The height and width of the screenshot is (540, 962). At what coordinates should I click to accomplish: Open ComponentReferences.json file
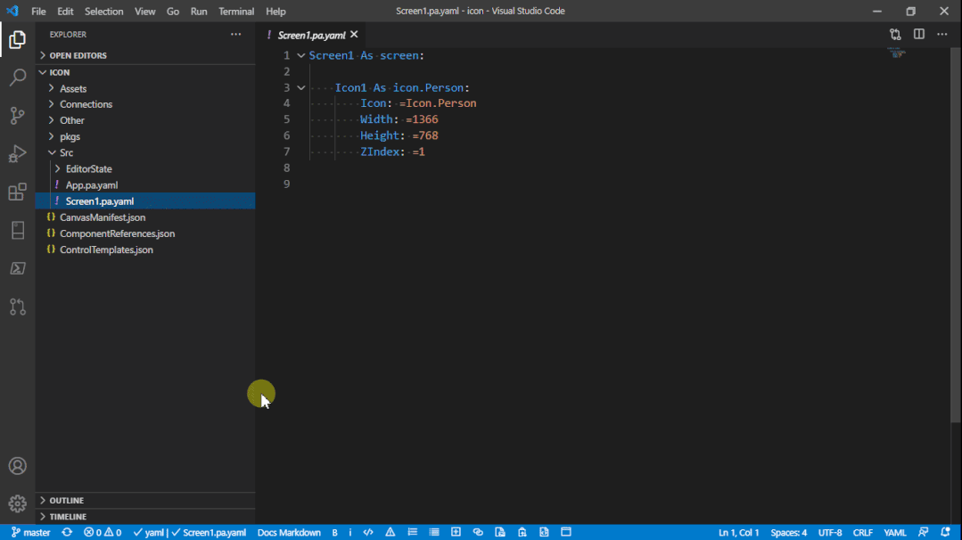117,233
